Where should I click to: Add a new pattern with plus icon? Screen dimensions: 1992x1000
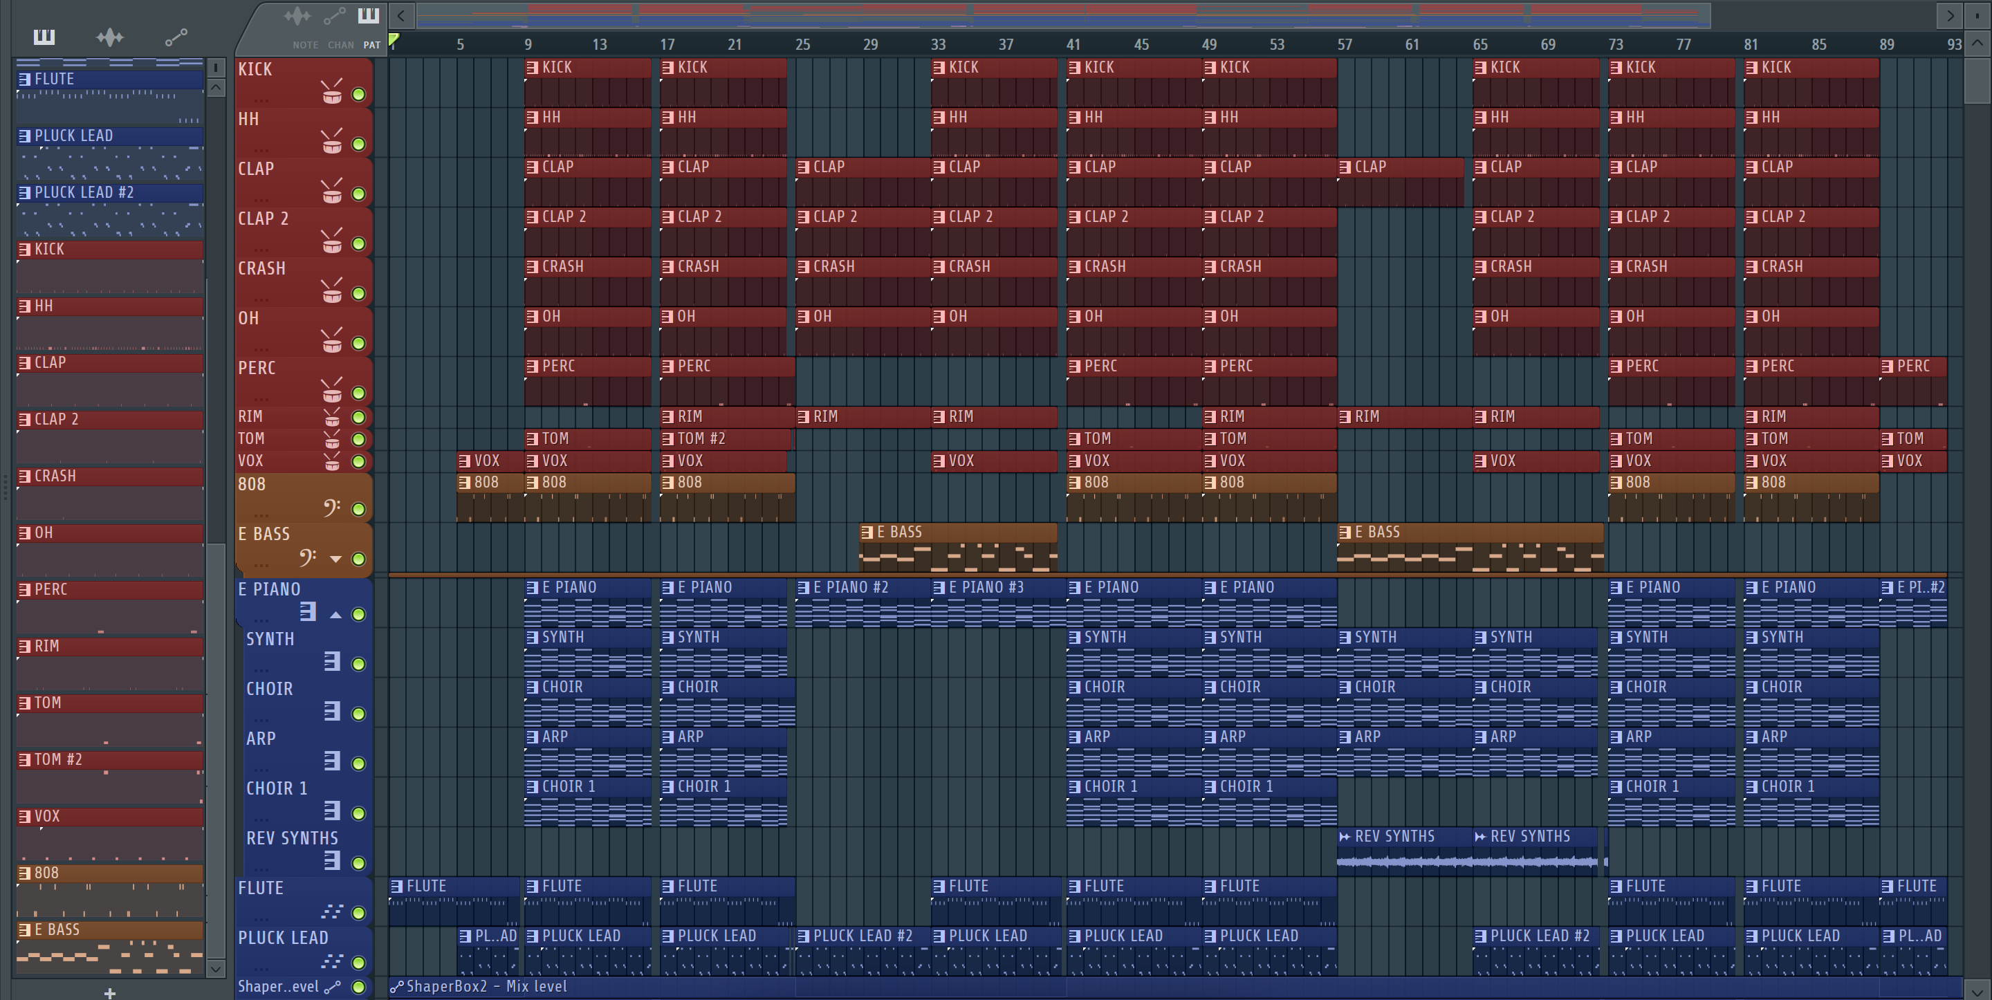click(x=110, y=993)
